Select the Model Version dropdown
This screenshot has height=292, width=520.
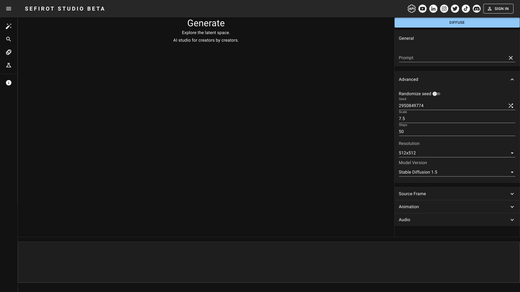[457, 172]
